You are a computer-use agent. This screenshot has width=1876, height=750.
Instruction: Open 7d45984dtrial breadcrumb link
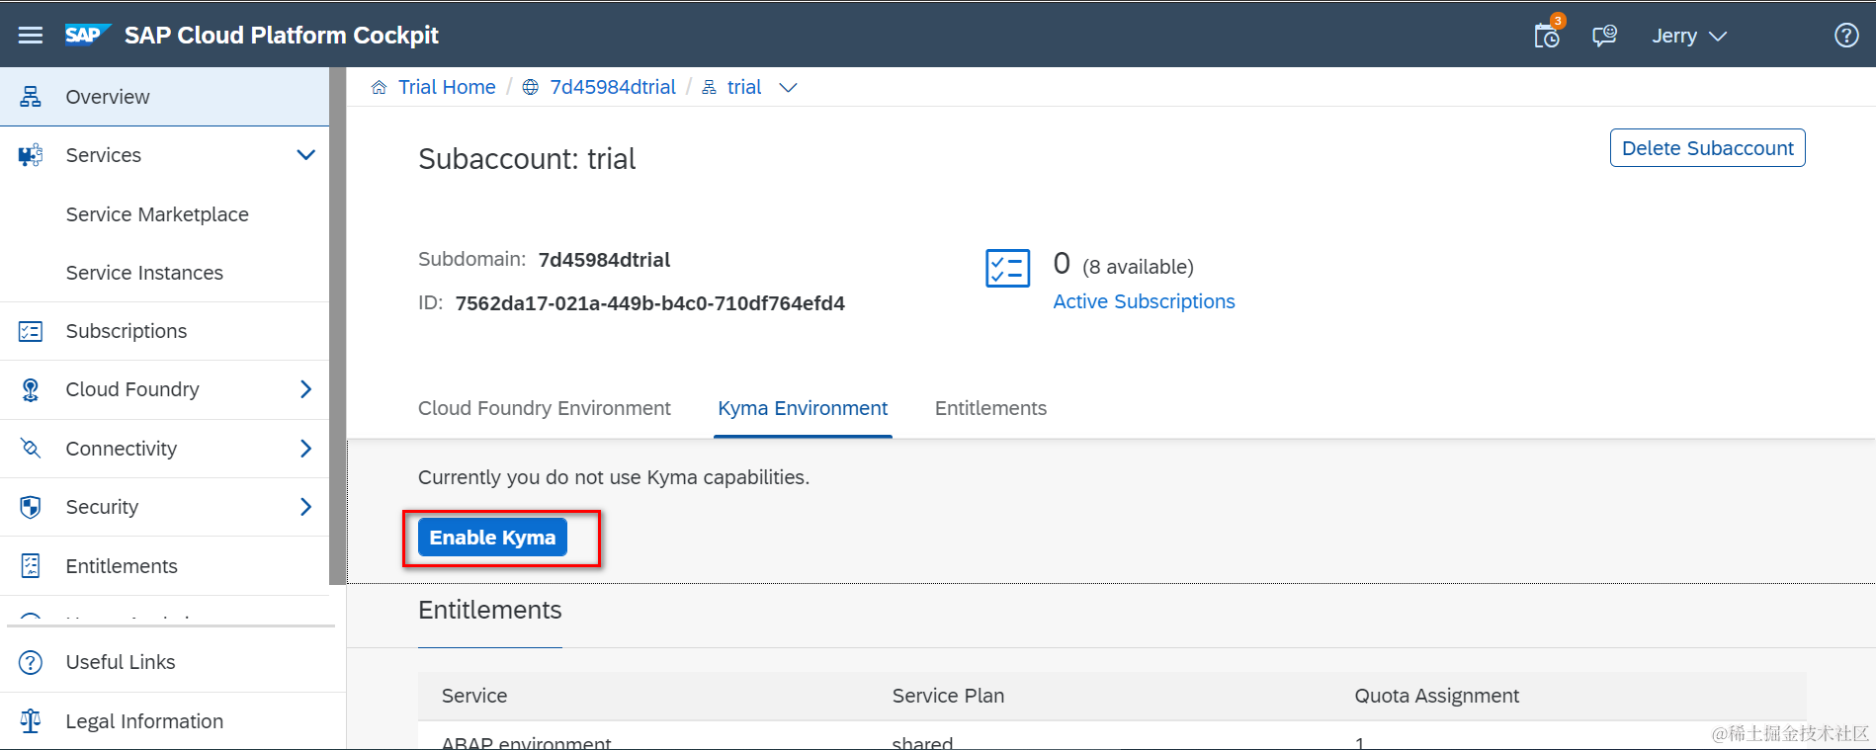tap(613, 87)
